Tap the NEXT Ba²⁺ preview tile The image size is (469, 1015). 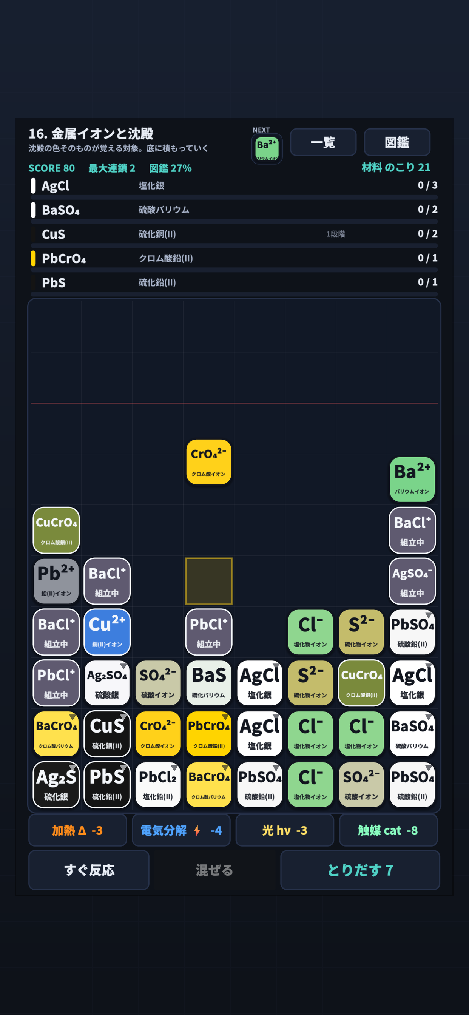coord(267,148)
